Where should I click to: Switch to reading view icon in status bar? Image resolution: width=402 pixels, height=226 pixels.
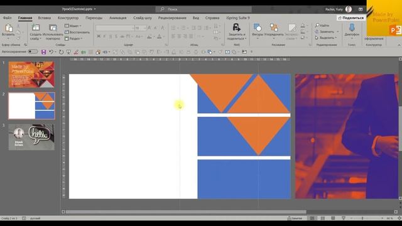tap(333, 218)
